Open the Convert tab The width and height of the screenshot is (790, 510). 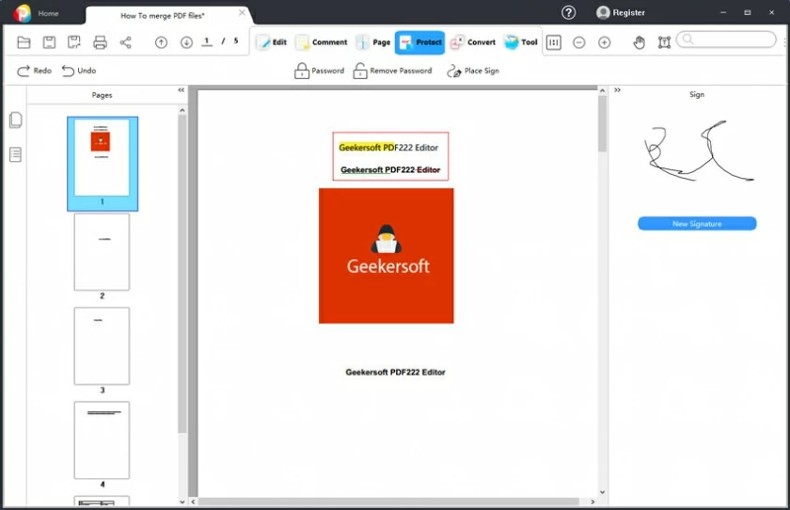472,42
